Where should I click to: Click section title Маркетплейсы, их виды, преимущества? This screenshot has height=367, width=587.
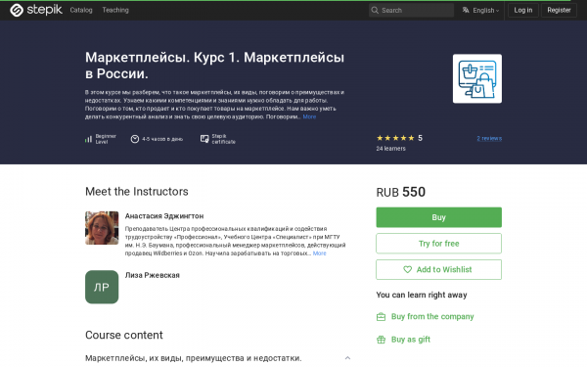[193, 358]
